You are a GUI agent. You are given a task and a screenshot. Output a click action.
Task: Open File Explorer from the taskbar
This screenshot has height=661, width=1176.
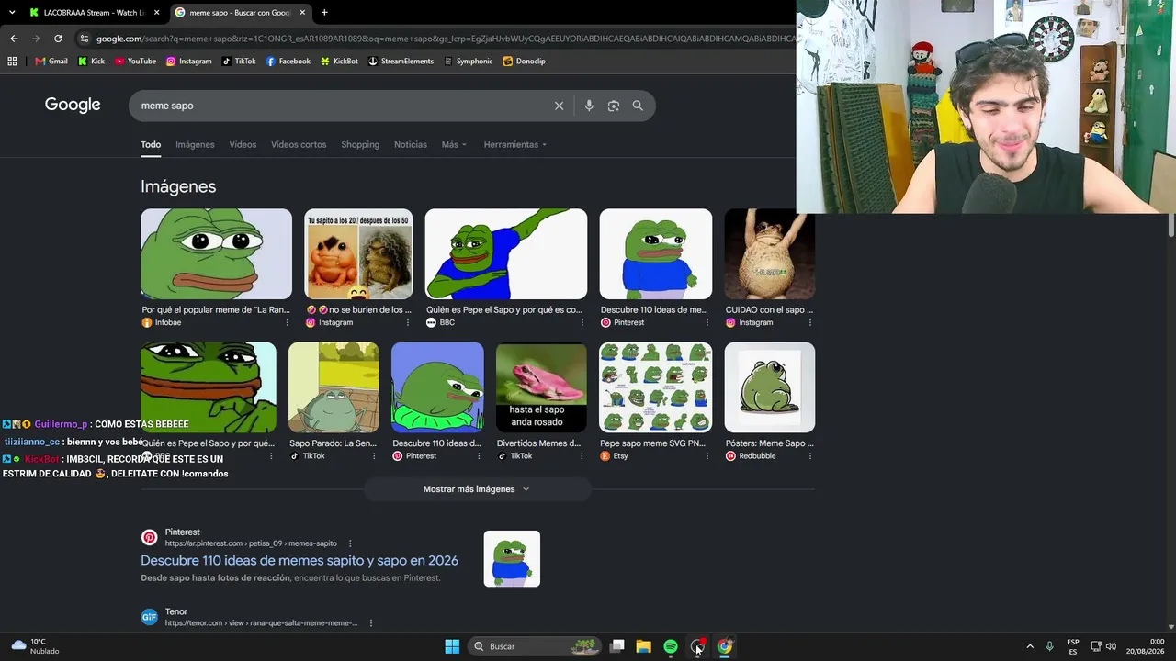coord(644,646)
